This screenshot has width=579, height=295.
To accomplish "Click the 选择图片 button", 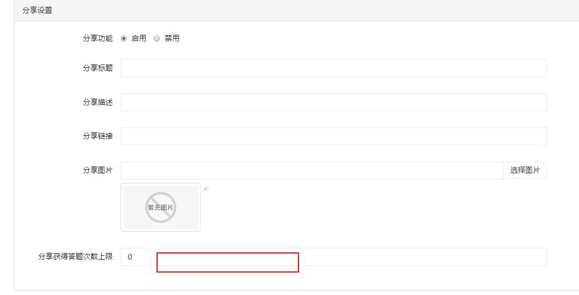I will click(x=525, y=170).
